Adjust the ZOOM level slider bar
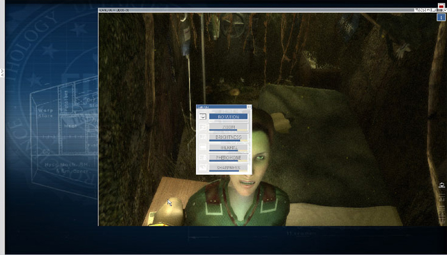Viewport: 447px width, 255px height. pyautogui.click(x=229, y=130)
